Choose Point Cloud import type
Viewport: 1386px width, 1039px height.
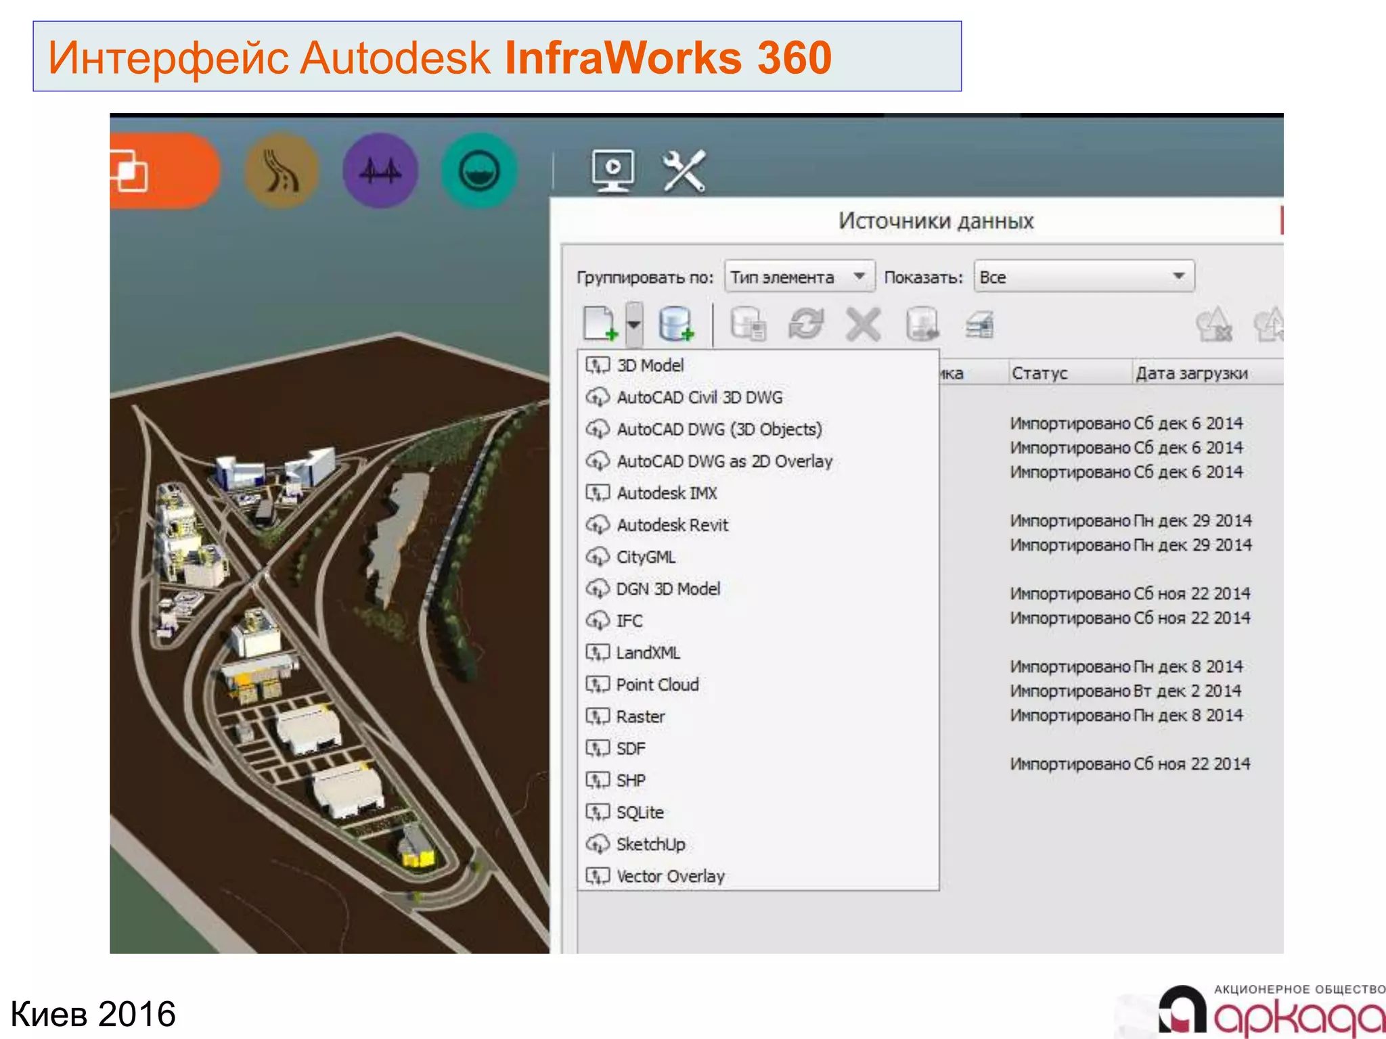[x=758, y=685]
